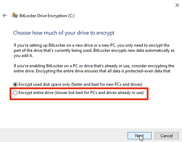182x142 pixels.
Task: Click the paragraph about a PC already in use
Action: [x=94, y=69]
